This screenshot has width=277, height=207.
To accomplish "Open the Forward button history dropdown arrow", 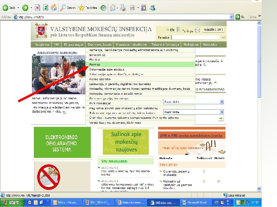I will point(31,8).
